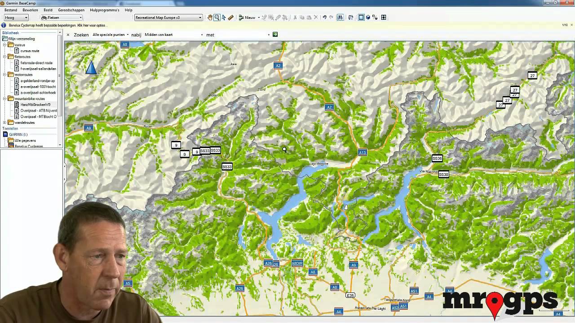Expand the wandelroutes folder
The width and height of the screenshot is (575, 323).
(5, 122)
